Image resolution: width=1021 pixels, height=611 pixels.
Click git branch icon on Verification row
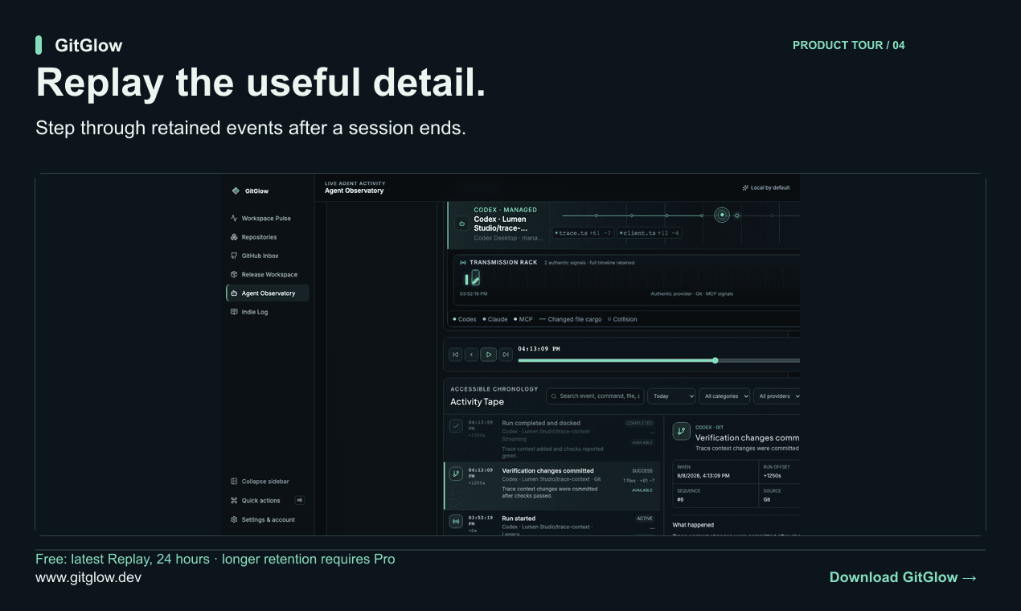click(456, 474)
